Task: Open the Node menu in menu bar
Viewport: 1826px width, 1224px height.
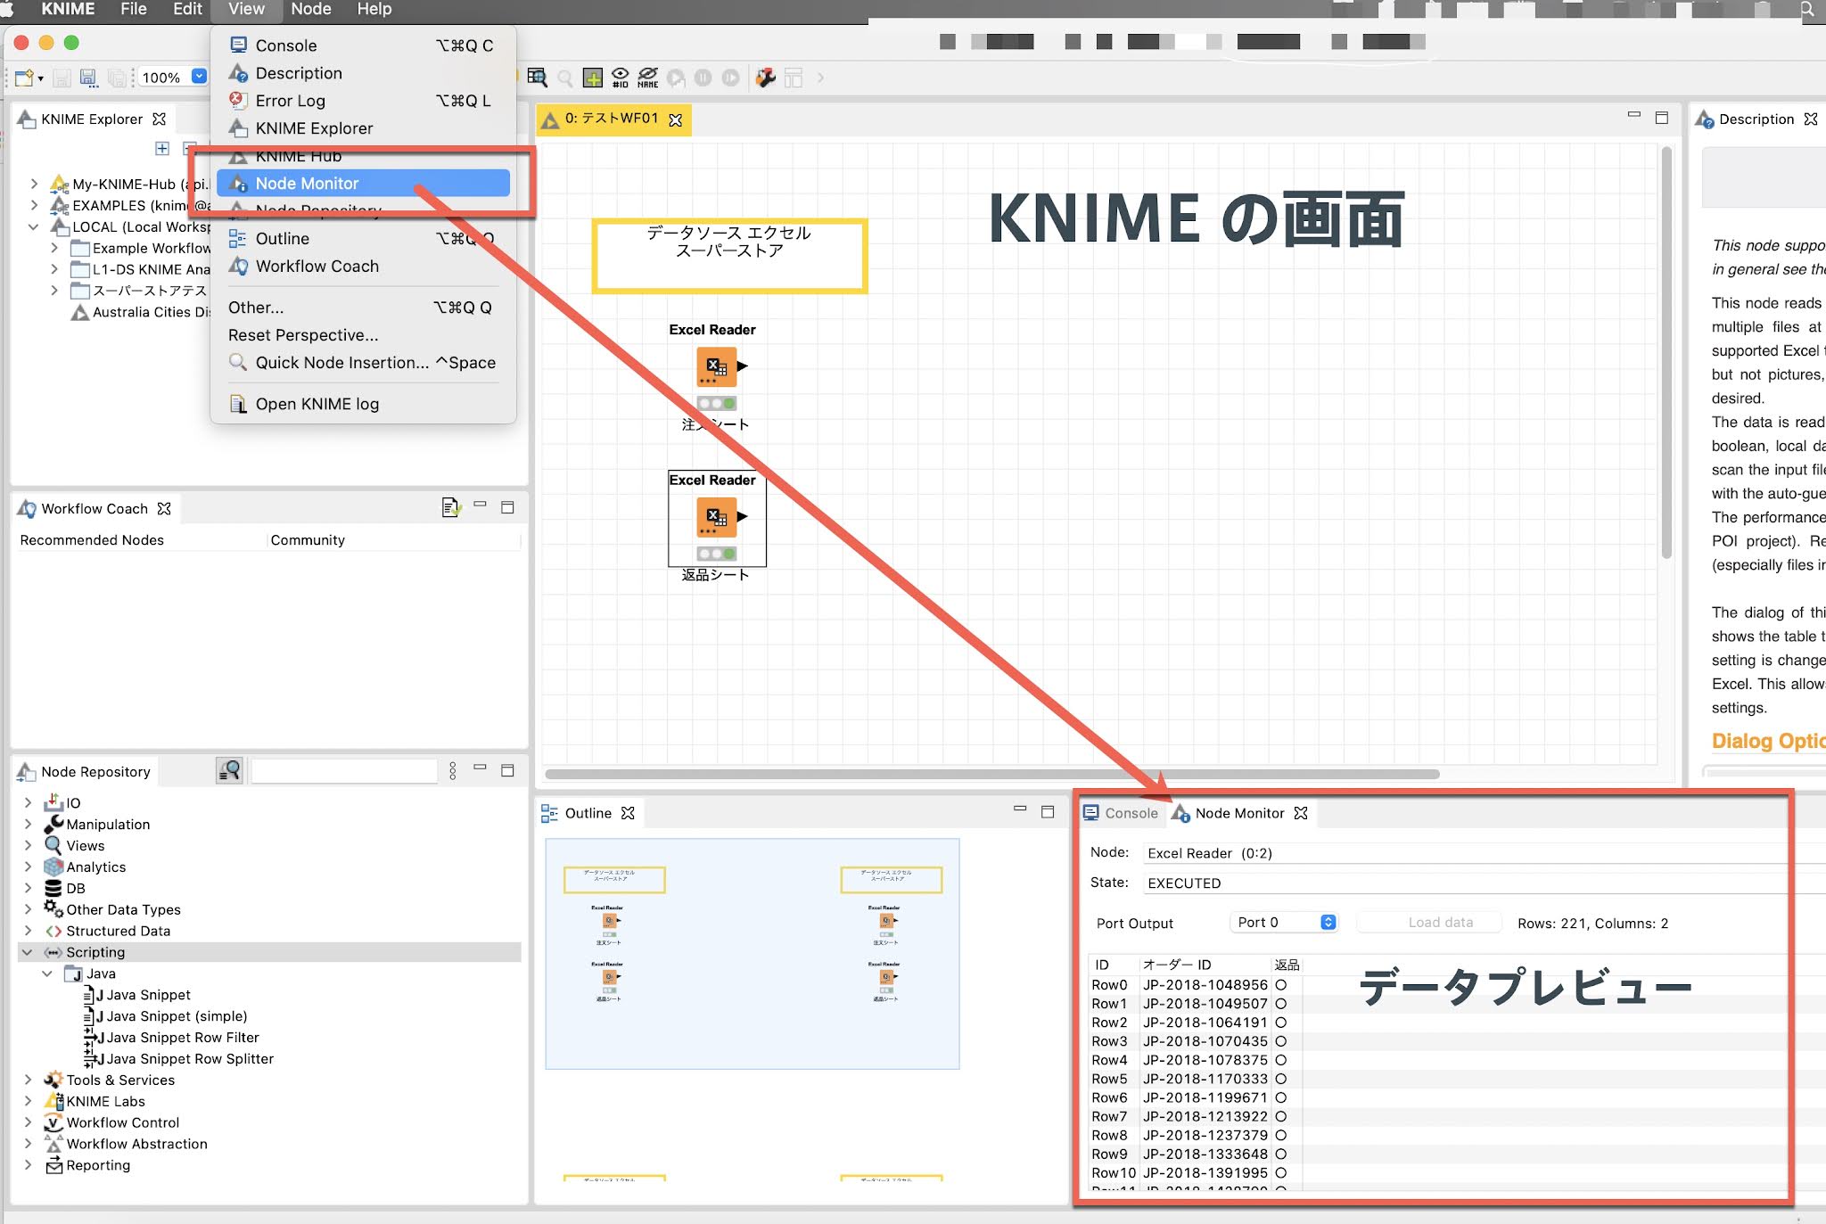Action: pos(311,9)
